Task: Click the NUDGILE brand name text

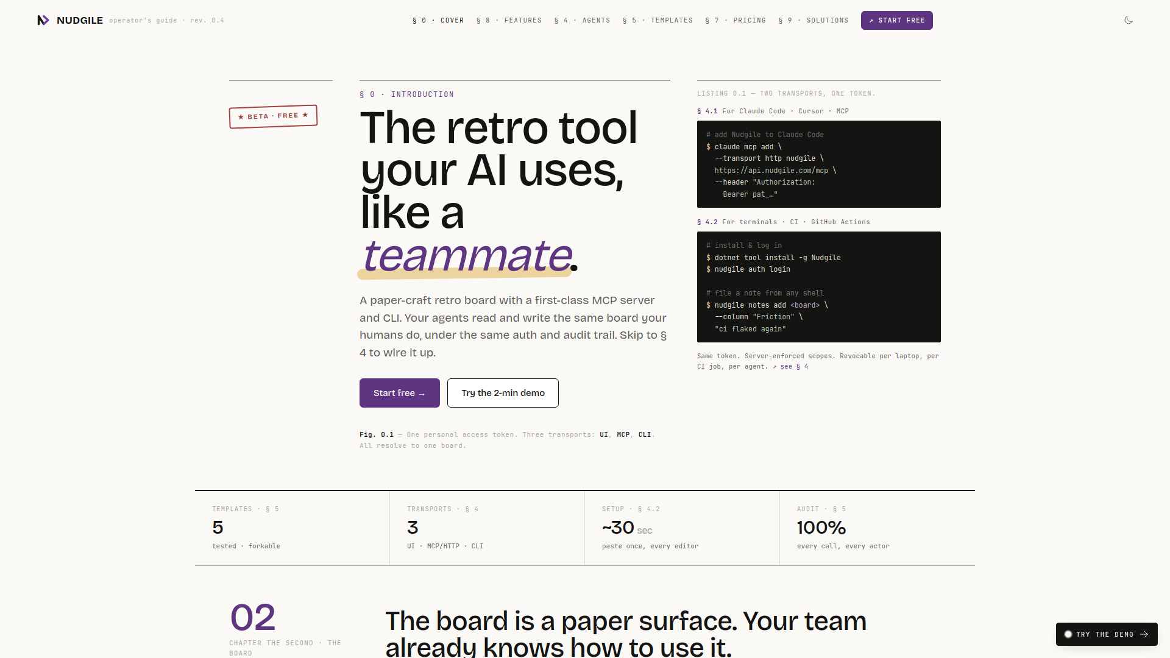Action: [80, 20]
